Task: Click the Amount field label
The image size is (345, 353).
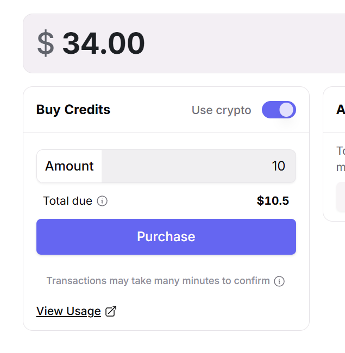Action: coord(69,166)
